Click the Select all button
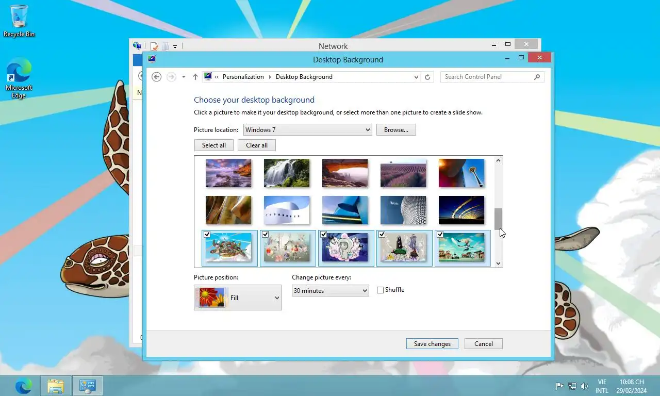Screen dimensions: 660x396 pos(214,145)
